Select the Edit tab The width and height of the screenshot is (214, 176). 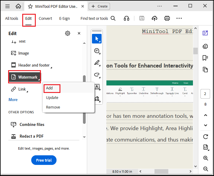pos(28,19)
